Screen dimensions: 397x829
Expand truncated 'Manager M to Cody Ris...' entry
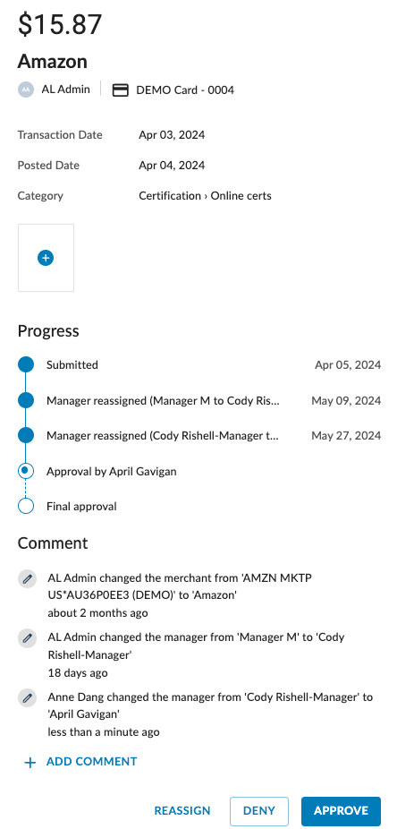[x=163, y=401]
